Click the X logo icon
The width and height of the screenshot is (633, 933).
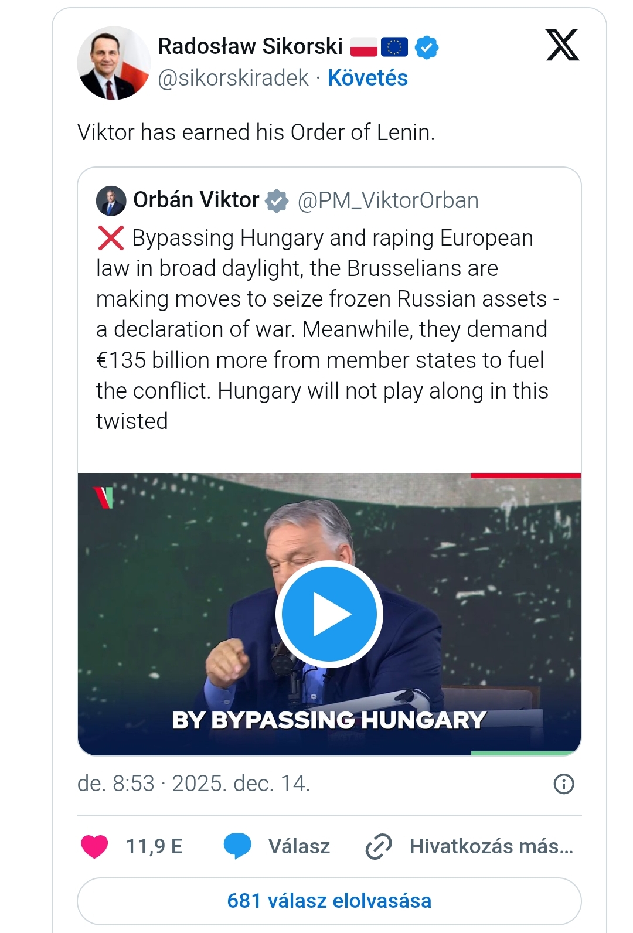pyautogui.click(x=562, y=45)
